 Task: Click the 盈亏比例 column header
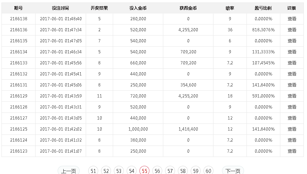[263, 8]
